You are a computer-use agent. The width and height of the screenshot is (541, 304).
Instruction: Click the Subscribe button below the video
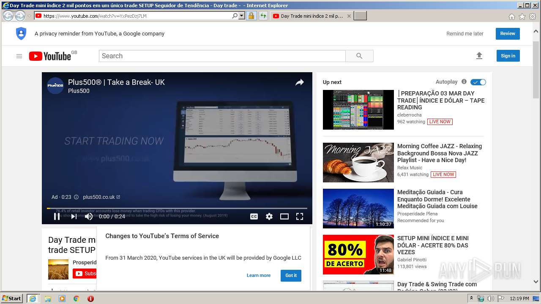pyautogui.click(x=85, y=274)
